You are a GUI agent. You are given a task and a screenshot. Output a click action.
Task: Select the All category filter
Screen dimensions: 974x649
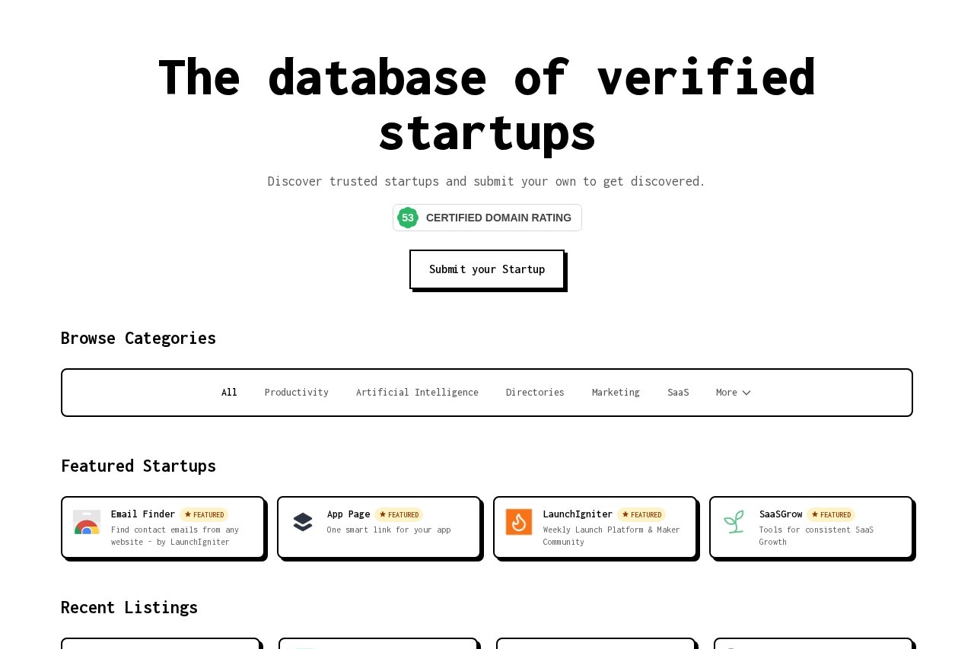(x=229, y=392)
